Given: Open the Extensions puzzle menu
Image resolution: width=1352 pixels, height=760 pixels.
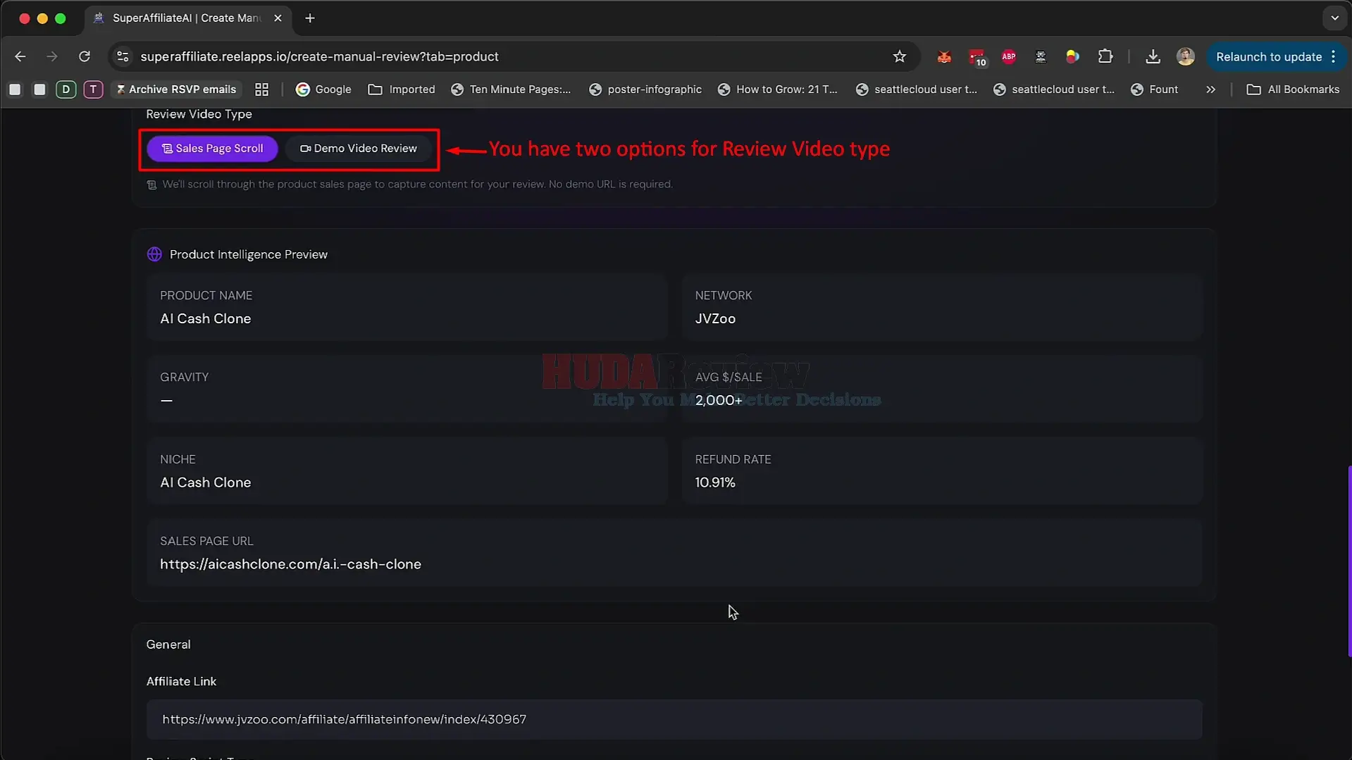Looking at the screenshot, I should point(1105,57).
